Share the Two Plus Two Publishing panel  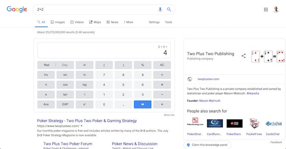pos(244,56)
